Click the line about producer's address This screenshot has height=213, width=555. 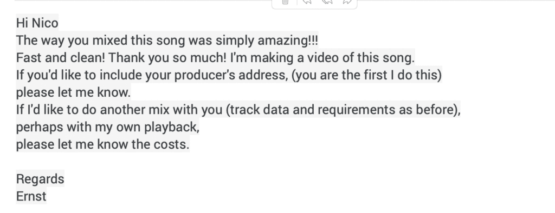click(x=229, y=75)
